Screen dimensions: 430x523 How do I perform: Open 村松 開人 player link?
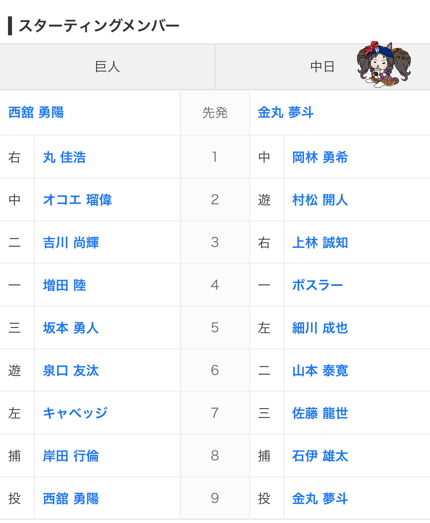(x=320, y=200)
